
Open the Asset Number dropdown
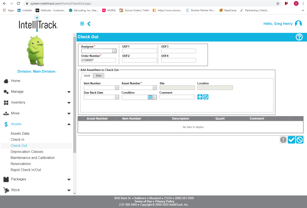pos(155,88)
